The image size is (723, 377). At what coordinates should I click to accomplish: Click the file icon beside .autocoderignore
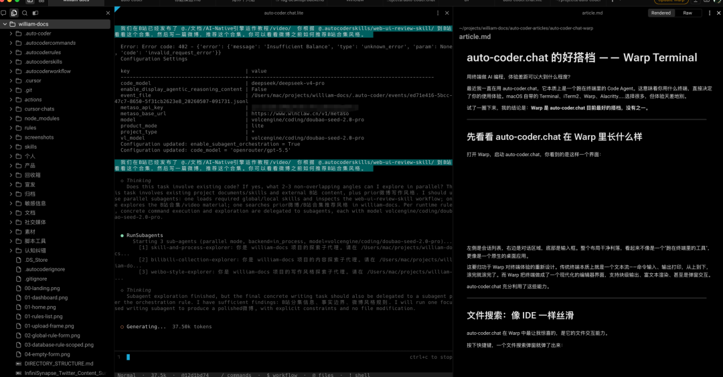19,269
